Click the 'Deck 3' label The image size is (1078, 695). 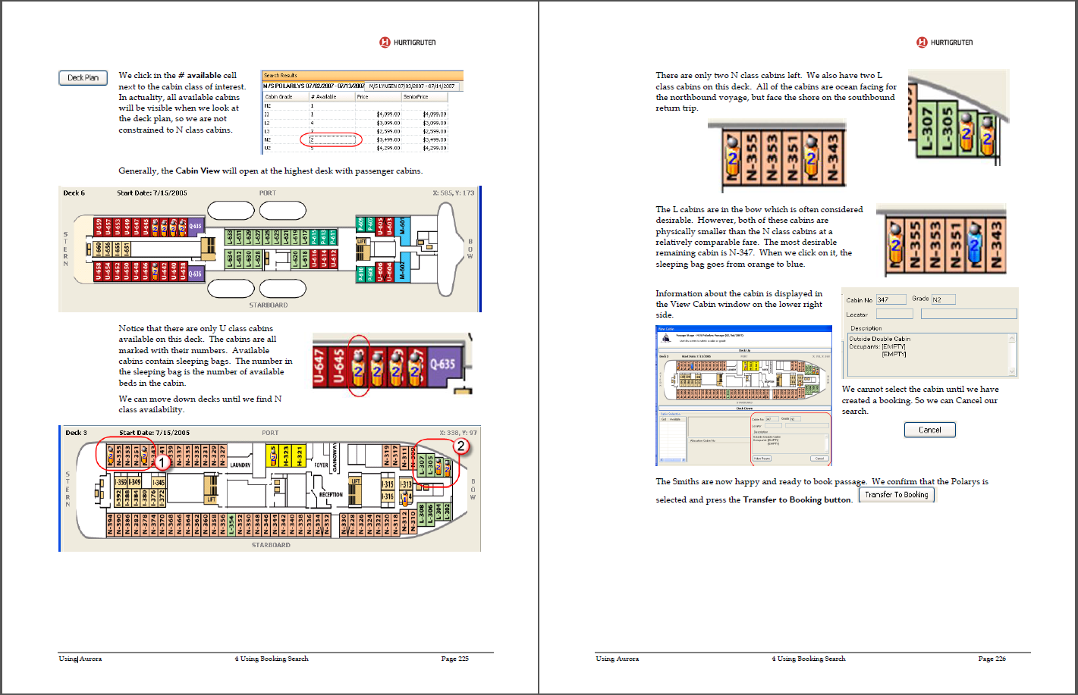[76, 433]
